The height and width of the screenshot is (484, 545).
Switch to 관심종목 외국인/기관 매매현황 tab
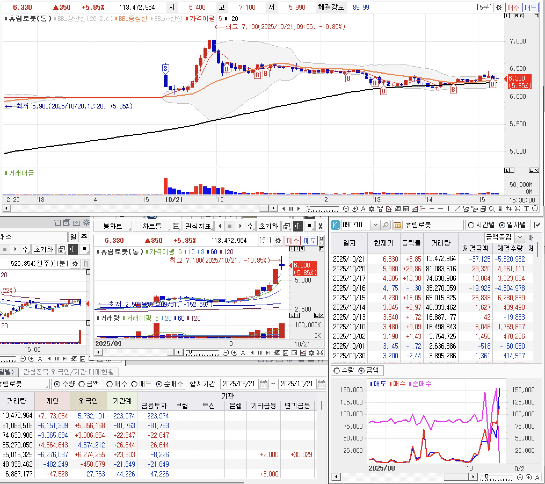click(x=69, y=372)
